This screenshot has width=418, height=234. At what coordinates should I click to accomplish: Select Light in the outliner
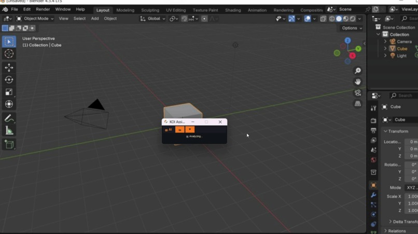[402, 56]
